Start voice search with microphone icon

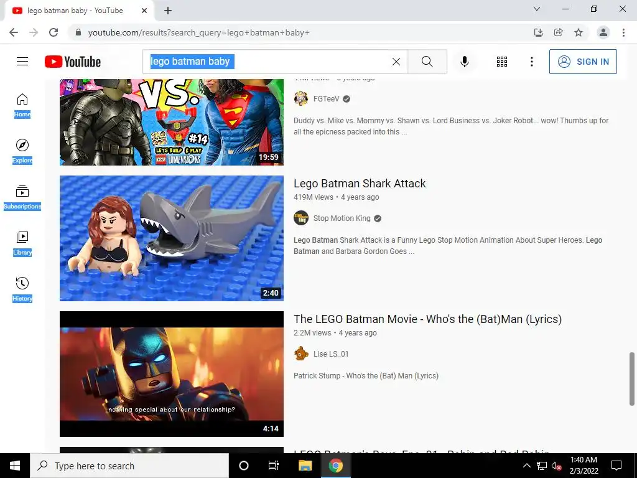[464, 62]
